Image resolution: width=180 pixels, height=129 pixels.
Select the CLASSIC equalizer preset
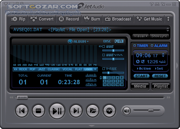click(x=54, y=69)
